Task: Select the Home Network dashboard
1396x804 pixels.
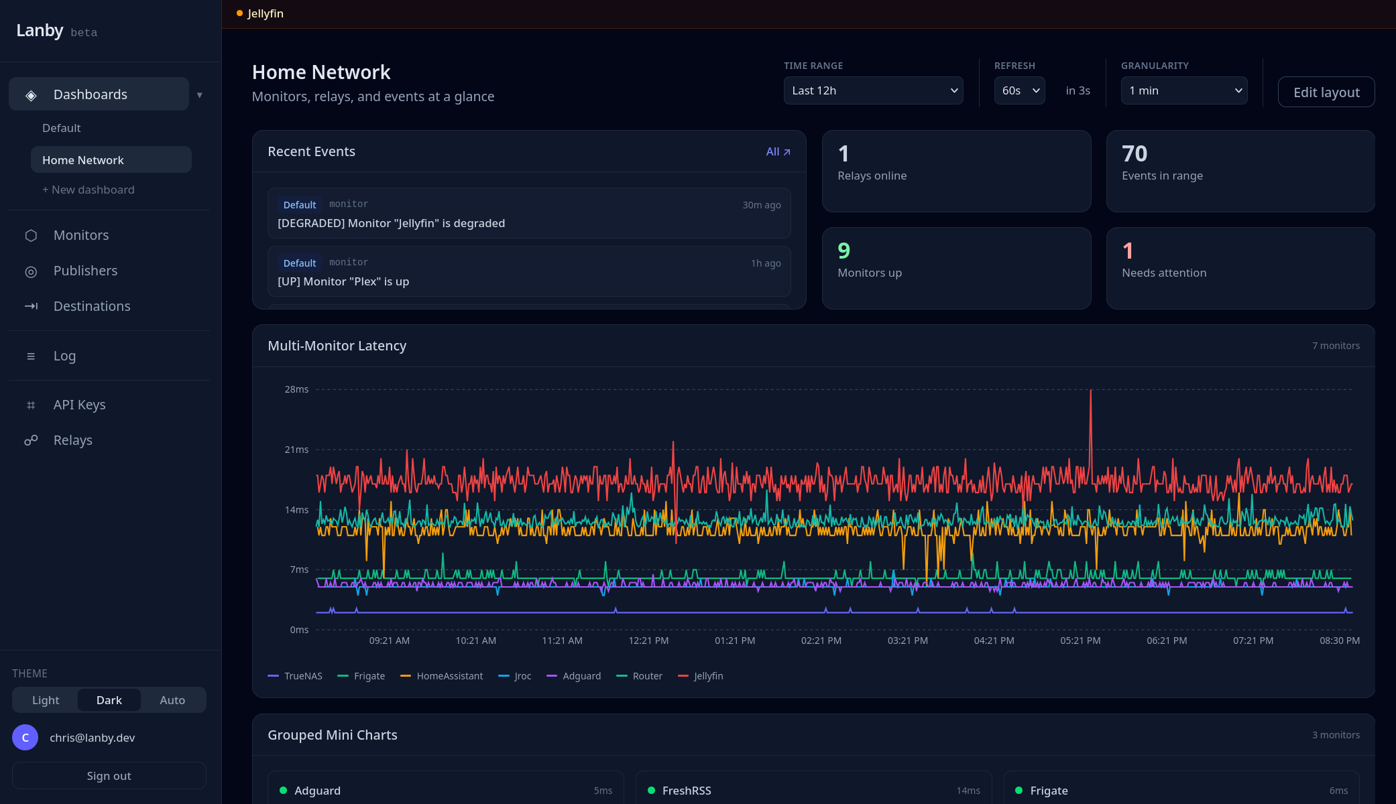Action: [x=111, y=159]
